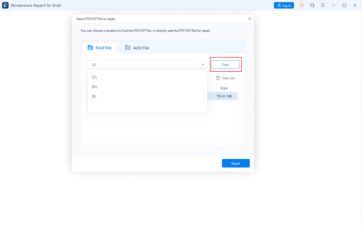Screen dimensions: 362x227
Task: Open the headset customer support icon
Action: (x=312, y=5)
